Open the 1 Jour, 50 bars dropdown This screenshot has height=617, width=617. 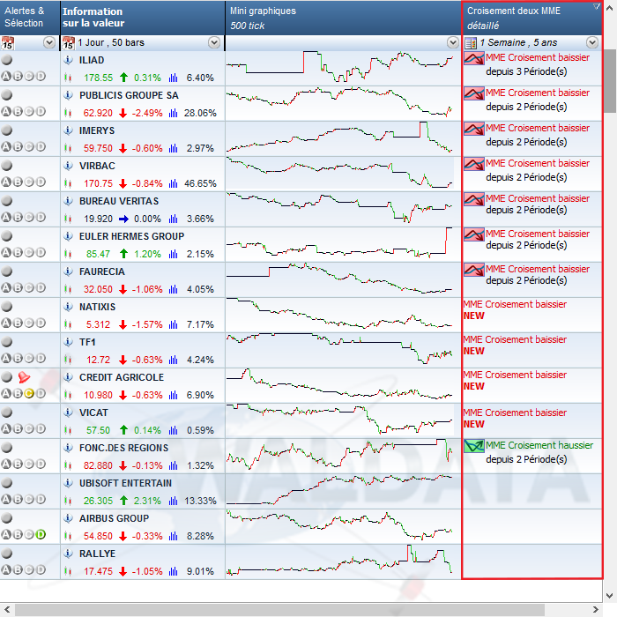coord(214,42)
